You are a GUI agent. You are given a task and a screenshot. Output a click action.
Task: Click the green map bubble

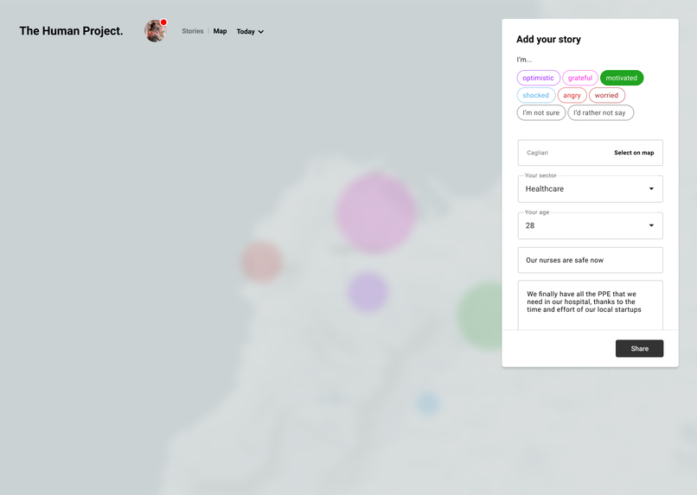480,315
